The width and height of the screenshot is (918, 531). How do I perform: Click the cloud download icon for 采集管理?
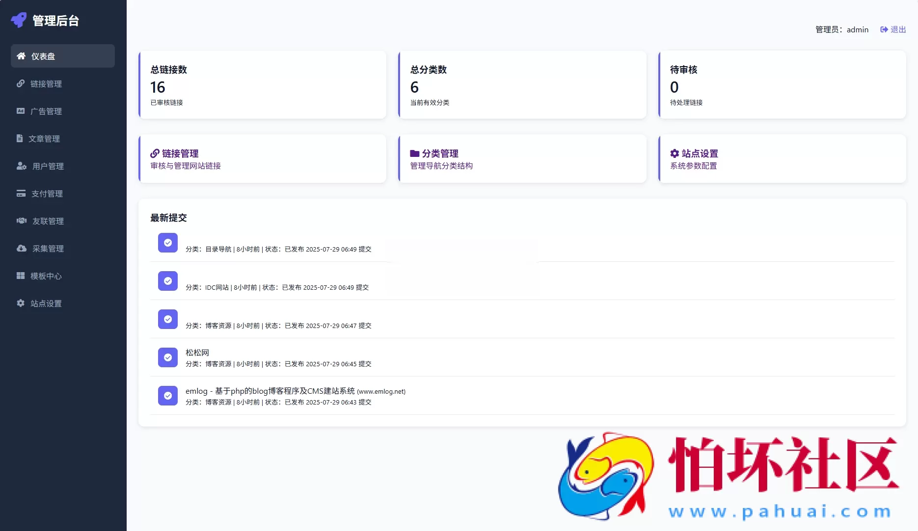point(22,248)
